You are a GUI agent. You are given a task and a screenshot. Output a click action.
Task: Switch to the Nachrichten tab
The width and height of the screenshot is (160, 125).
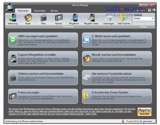(x=40, y=10)
